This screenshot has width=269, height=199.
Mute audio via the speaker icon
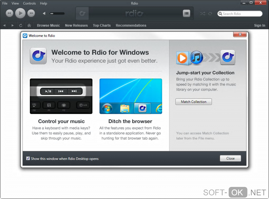tap(44, 13)
